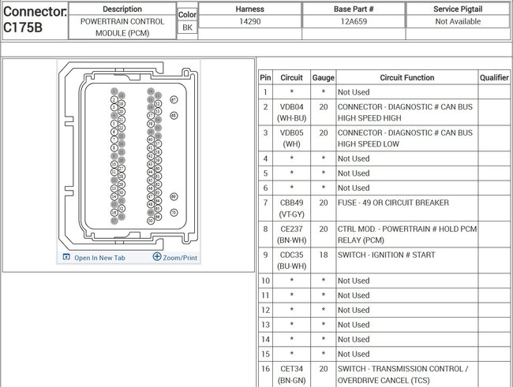Click the 'Color' header cell

187,15
